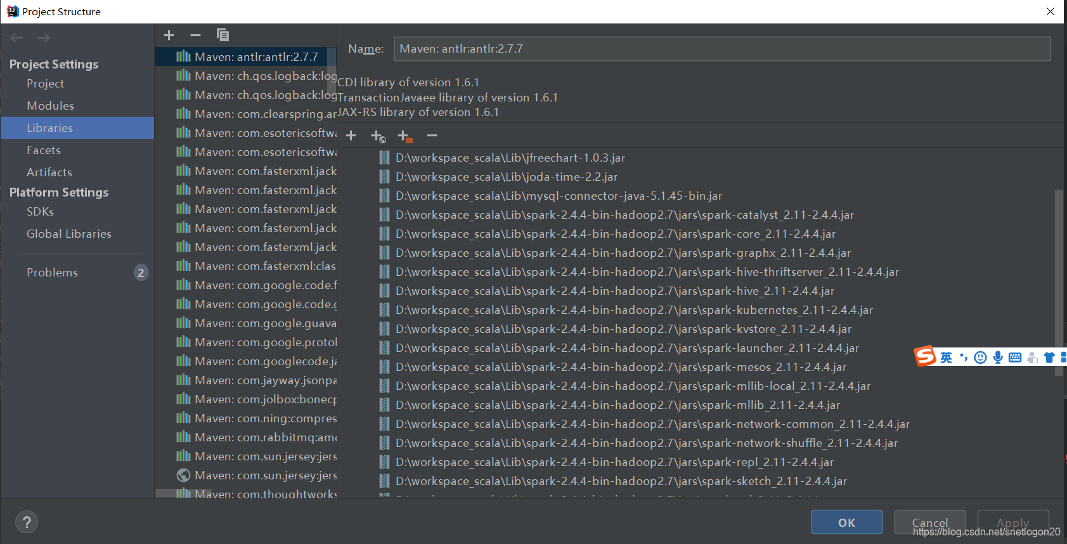Select Maven: com.jayway.jsonpa library

pyautogui.click(x=246, y=380)
